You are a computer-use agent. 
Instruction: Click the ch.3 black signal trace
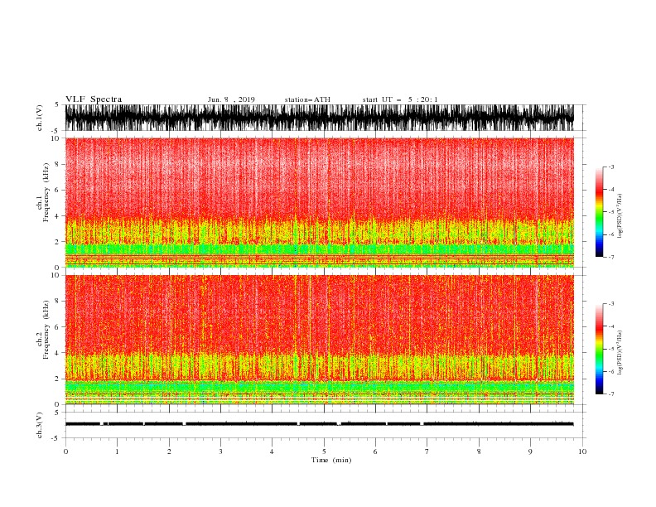(x=319, y=424)
